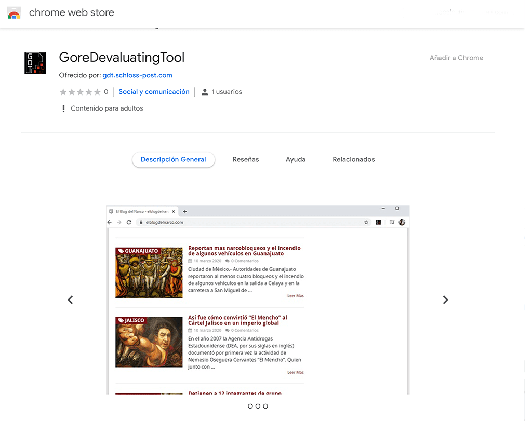Image resolution: width=532 pixels, height=421 pixels.
Task: Open a new tab with plus icon
Action: point(185,211)
